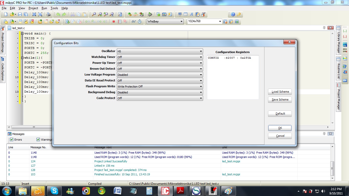Open the Run menu
Viewport: 349px width, 196px height.
coord(44,8)
